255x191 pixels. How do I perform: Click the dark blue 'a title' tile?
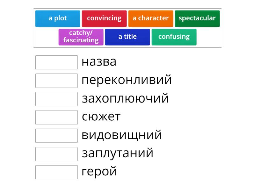pyautogui.click(x=127, y=37)
